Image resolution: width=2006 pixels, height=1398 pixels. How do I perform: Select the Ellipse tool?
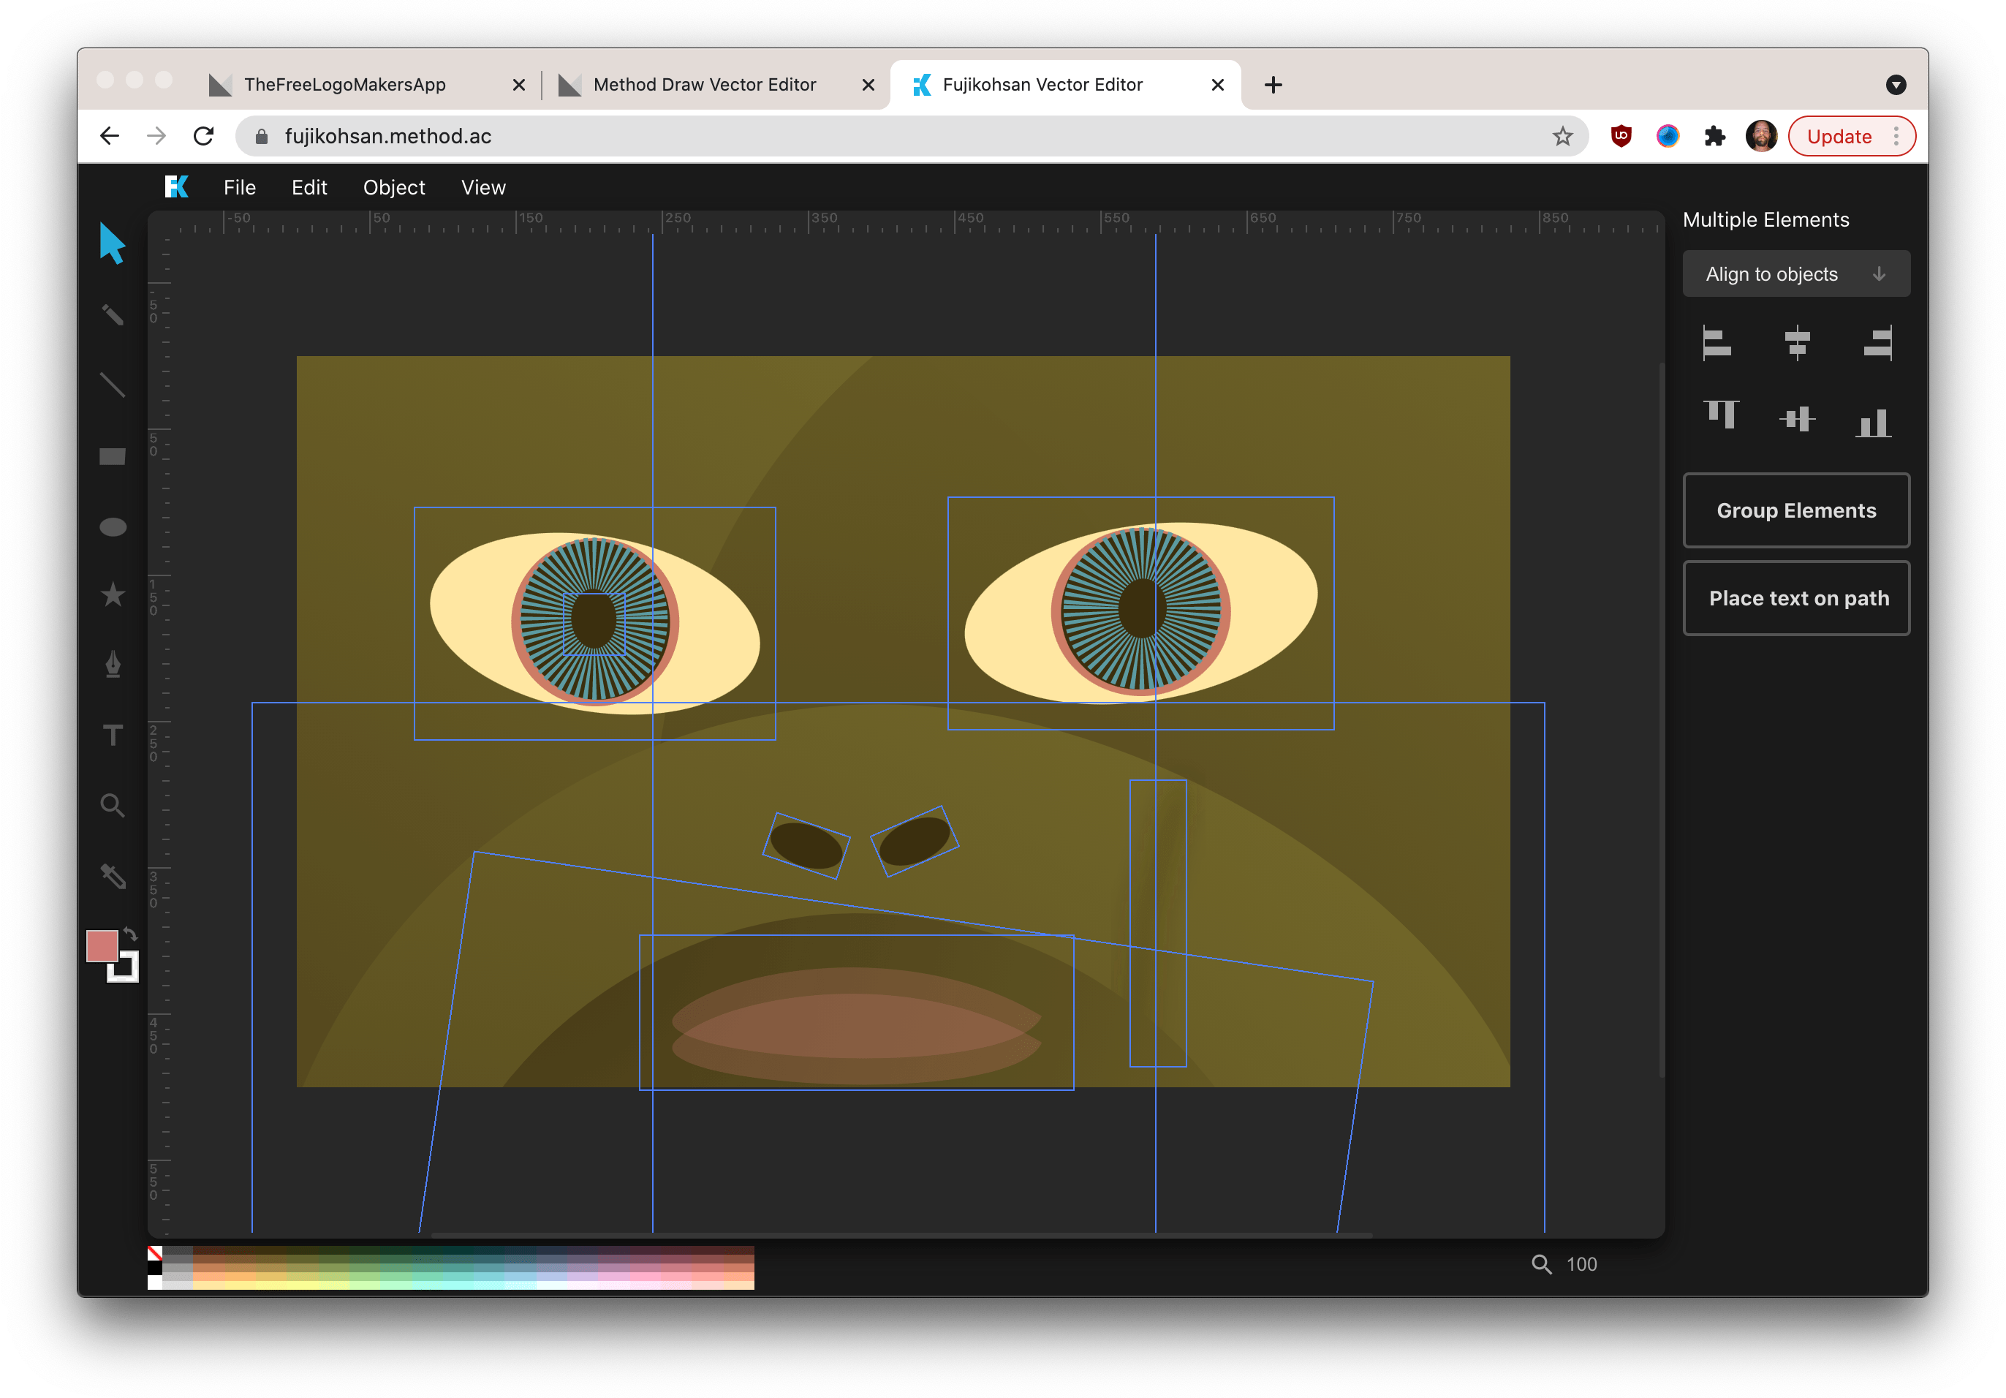click(x=112, y=524)
